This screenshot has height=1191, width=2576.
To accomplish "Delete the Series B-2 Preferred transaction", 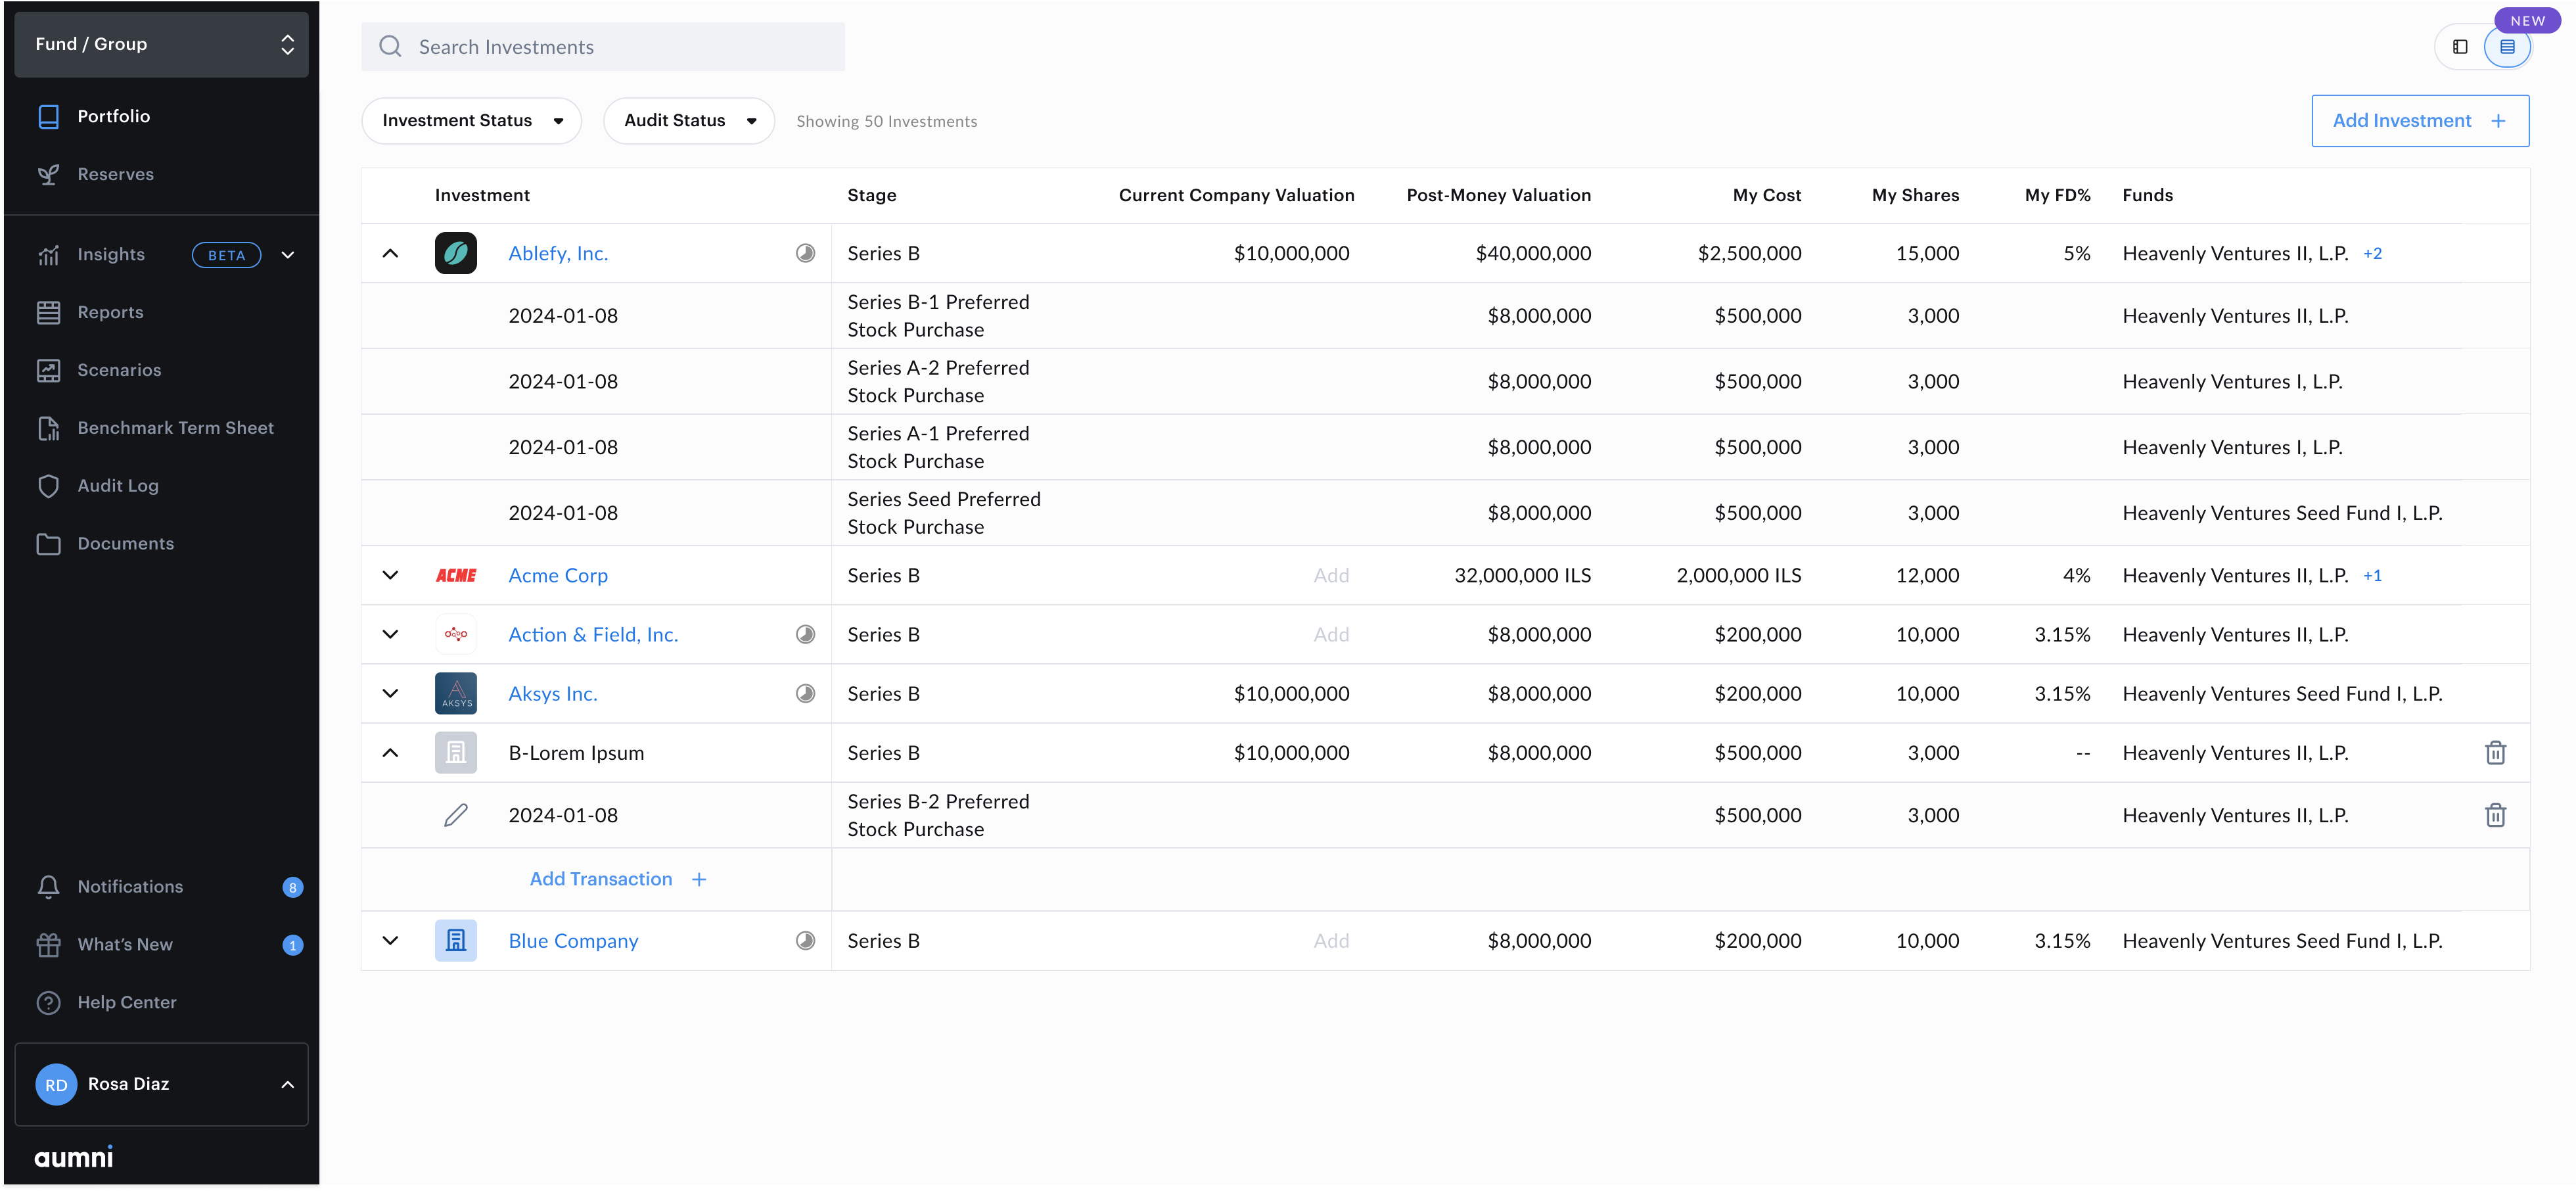I will (x=2495, y=816).
